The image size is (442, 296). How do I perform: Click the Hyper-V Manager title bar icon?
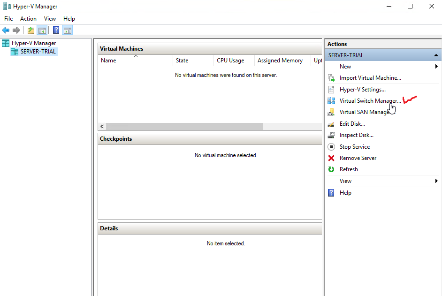click(7, 6)
